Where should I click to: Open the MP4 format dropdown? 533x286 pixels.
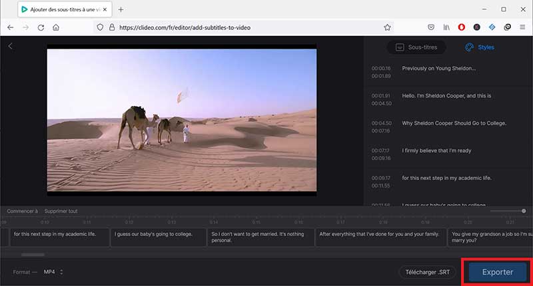point(53,272)
